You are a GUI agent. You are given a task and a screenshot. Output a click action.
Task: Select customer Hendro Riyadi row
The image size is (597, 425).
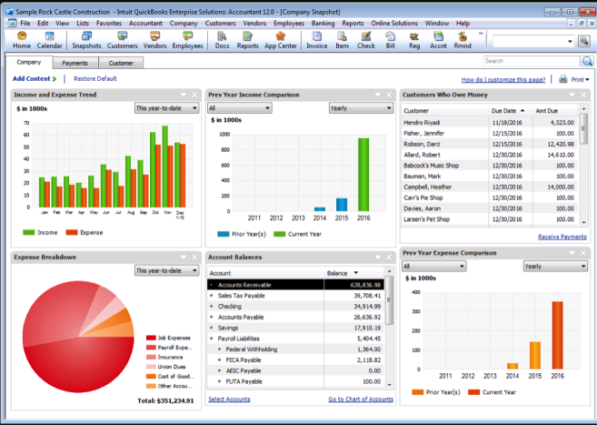pos(489,122)
